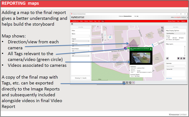The image size is (189, 117).
Task: Click the 'Aerospace Boulevard' street label
Action: coord(118,51)
